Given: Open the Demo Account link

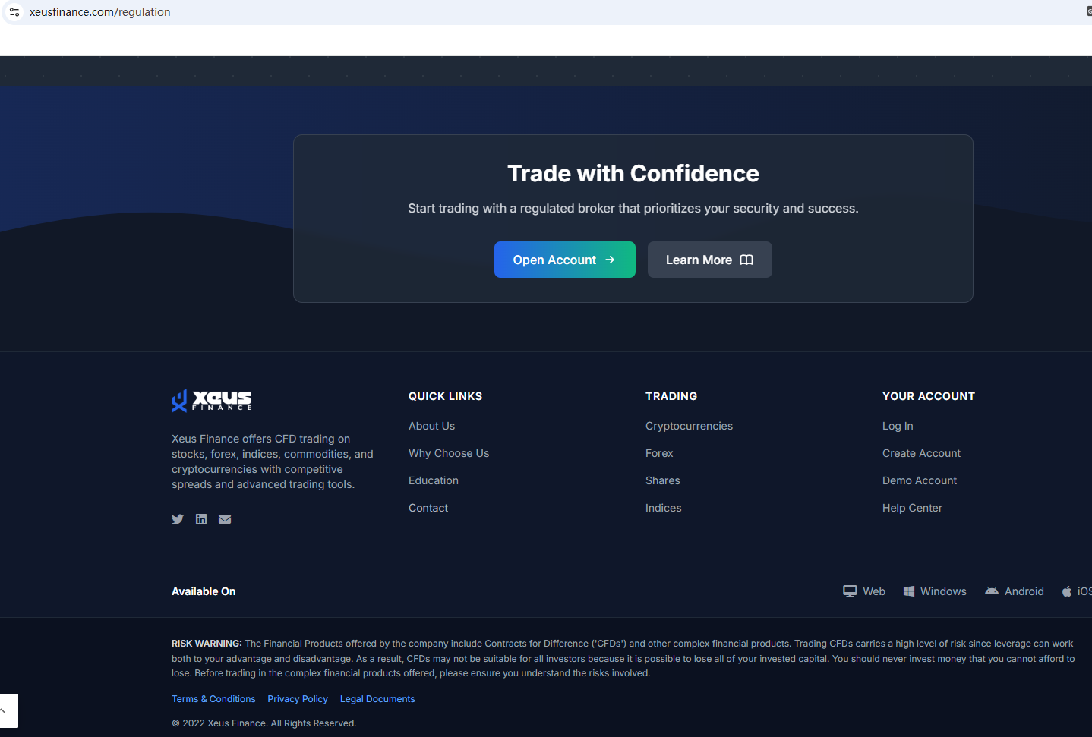Looking at the screenshot, I should (920, 480).
